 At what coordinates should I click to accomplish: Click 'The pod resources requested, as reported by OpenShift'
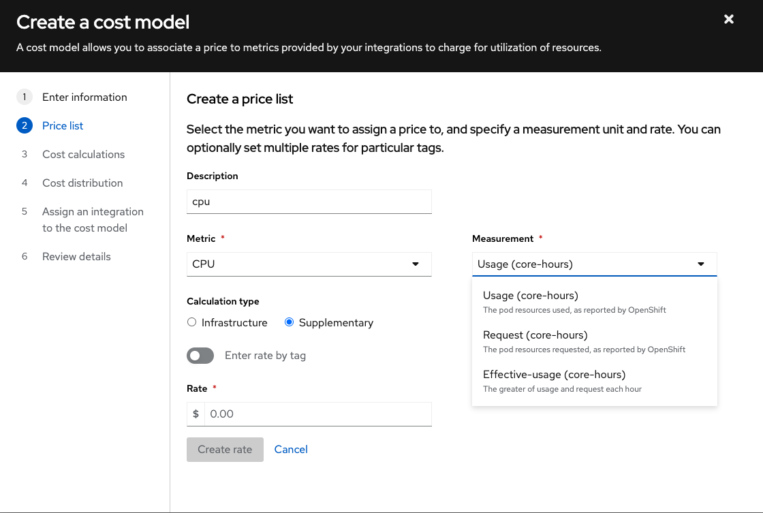coord(584,349)
